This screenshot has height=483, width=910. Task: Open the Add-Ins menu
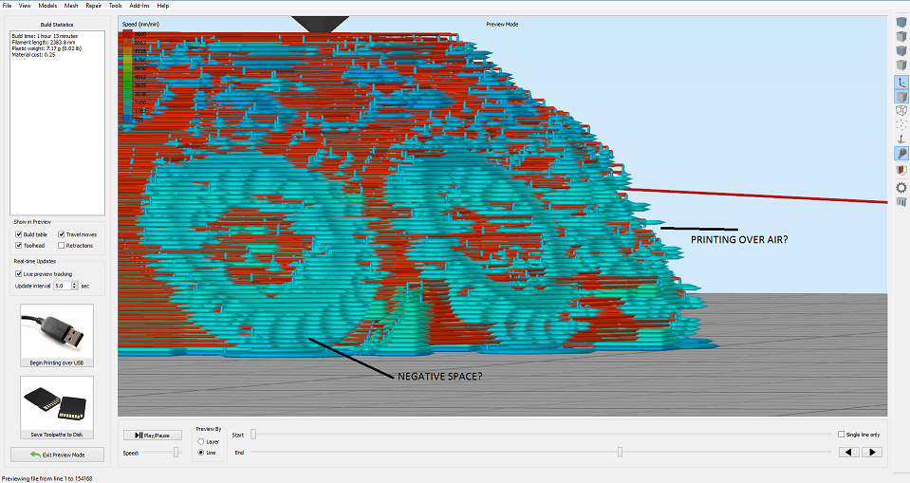(x=141, y=6)
